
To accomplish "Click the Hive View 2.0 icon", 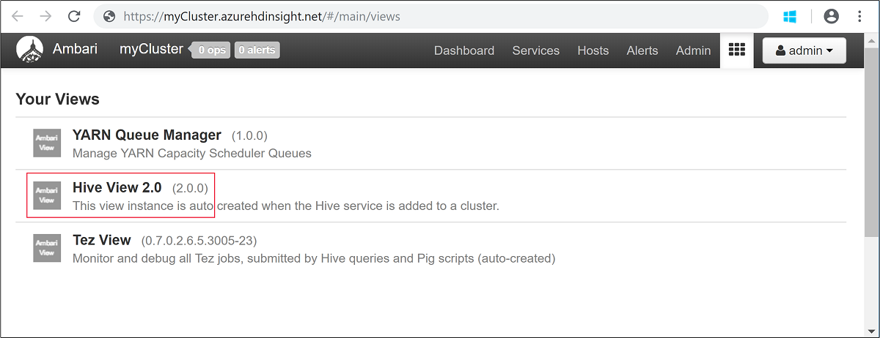I will point(47,195).
